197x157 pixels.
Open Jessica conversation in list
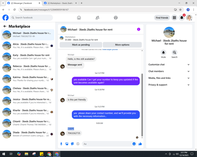(x=28, y=101)
